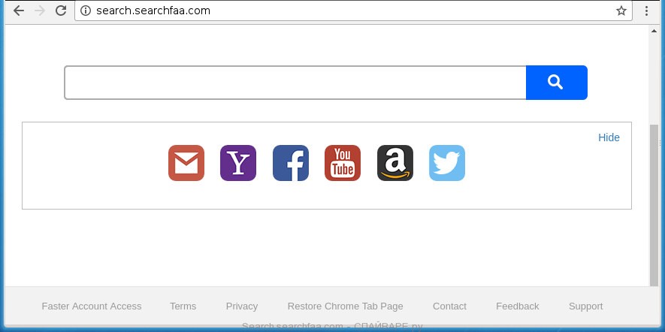View site information icon in address bar
The height and width of the screenshot is (332, 665).
pos(86,11)
